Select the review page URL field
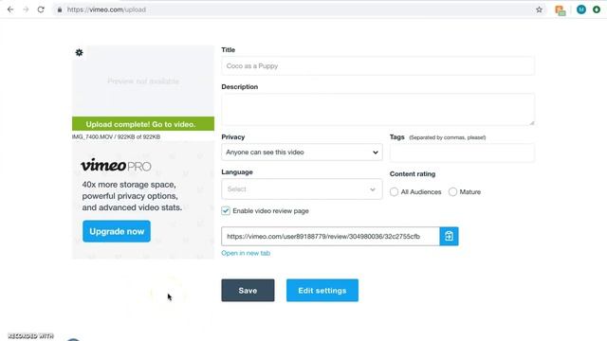The image size is (607, 341). [x=331, y=236]
